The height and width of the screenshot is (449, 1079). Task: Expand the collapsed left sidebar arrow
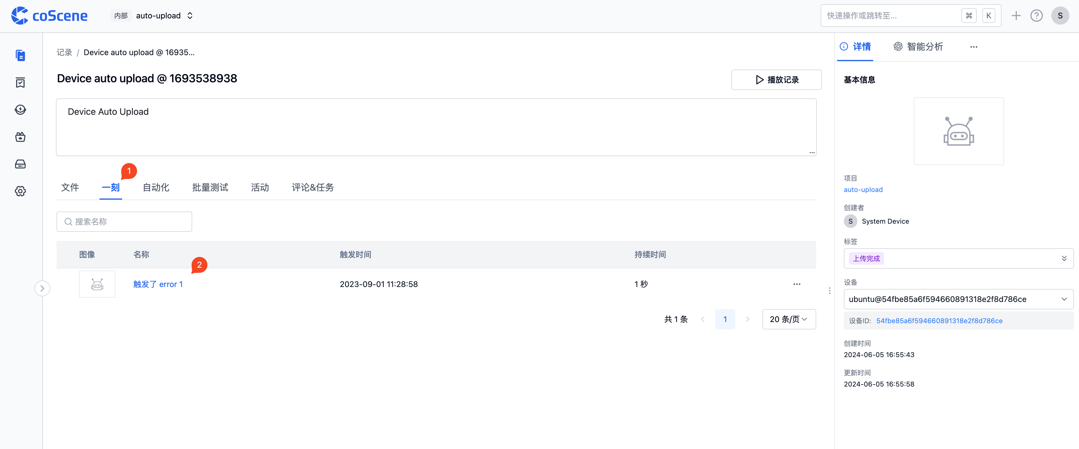click(42, 288)
